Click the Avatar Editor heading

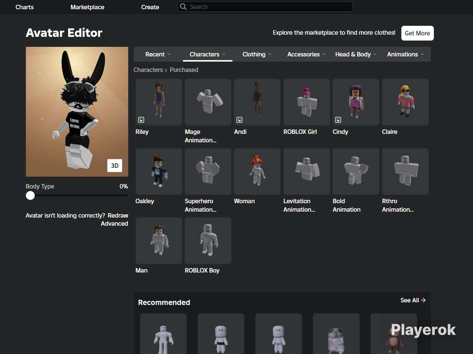point(64,33)
